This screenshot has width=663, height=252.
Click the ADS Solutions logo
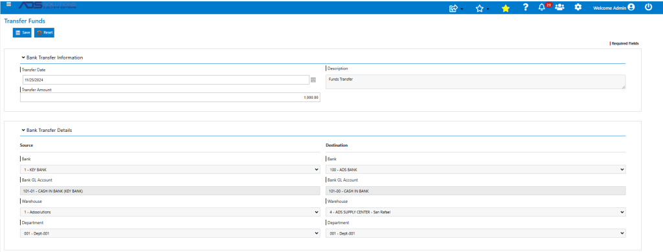tap(47, 6)
